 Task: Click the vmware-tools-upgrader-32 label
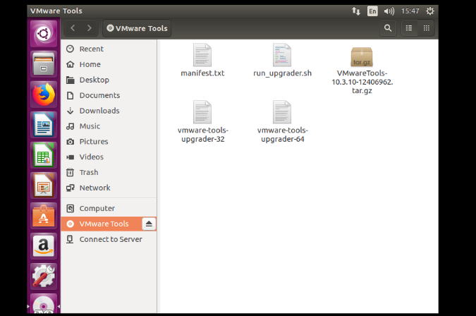tap(203, 135)
